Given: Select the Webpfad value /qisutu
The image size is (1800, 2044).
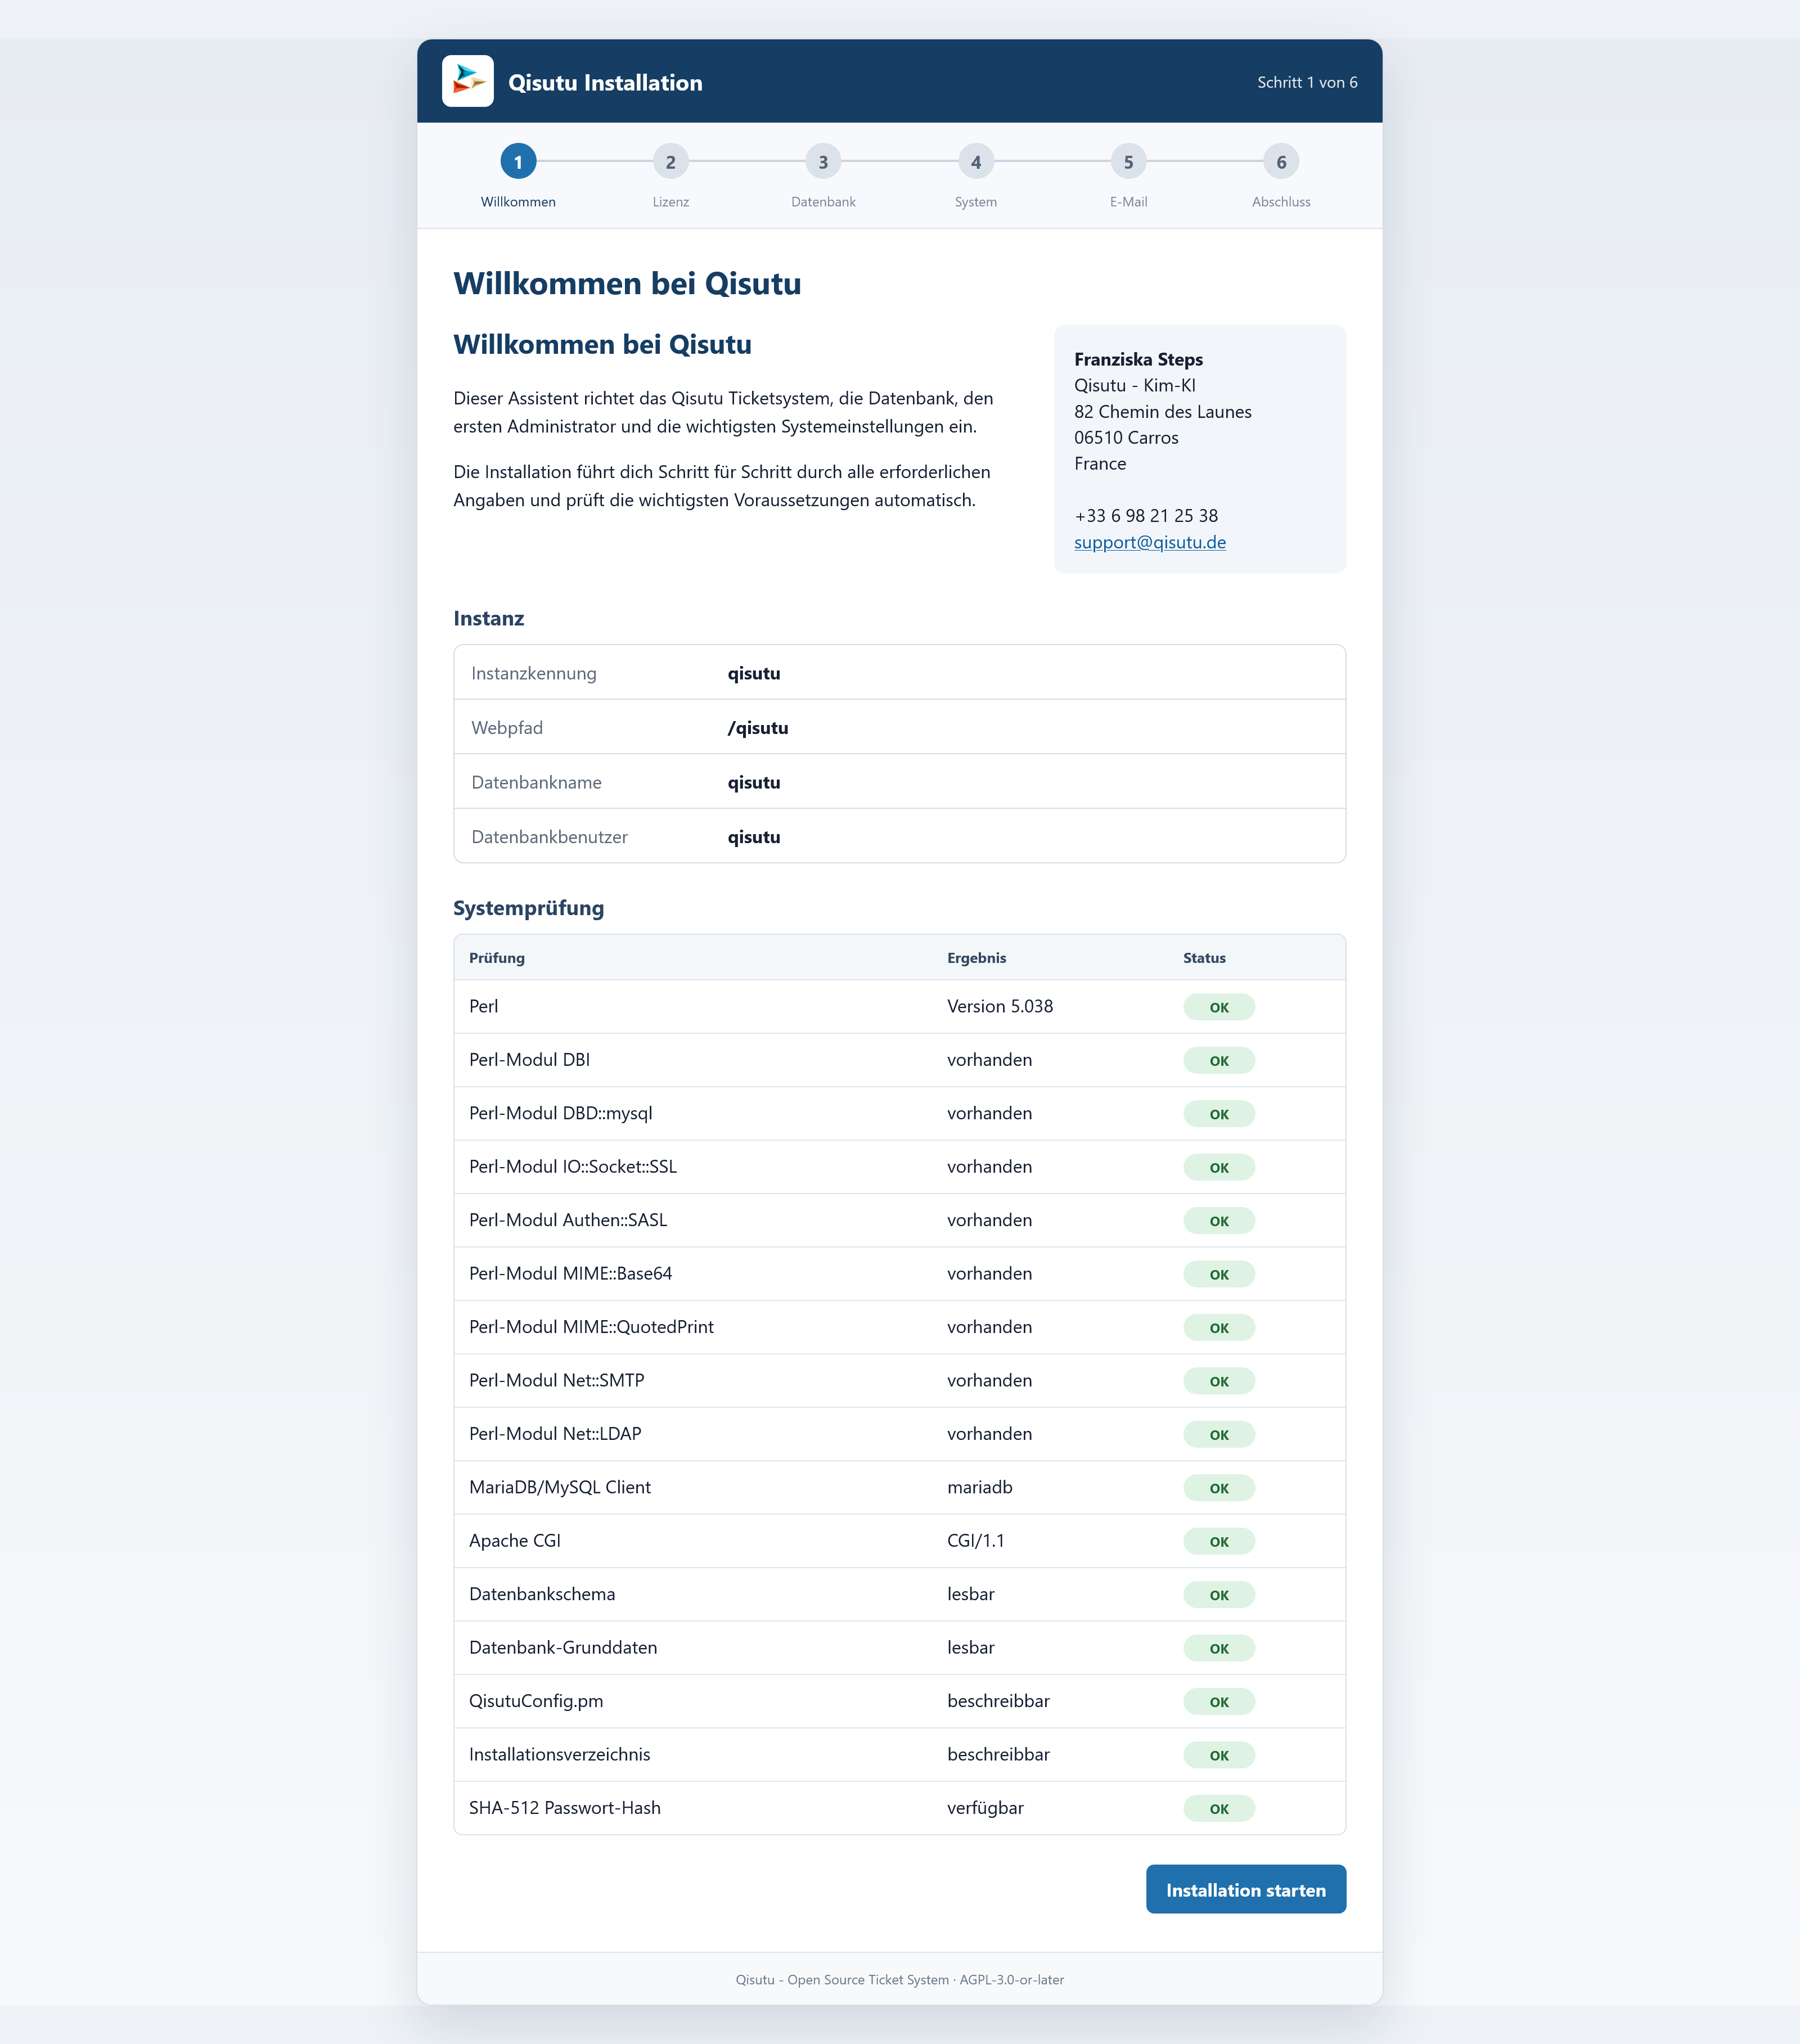Looking at the screenshot, I should pyautogui.click(x=758, y=728).
